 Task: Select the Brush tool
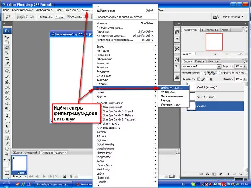(7, 76)
